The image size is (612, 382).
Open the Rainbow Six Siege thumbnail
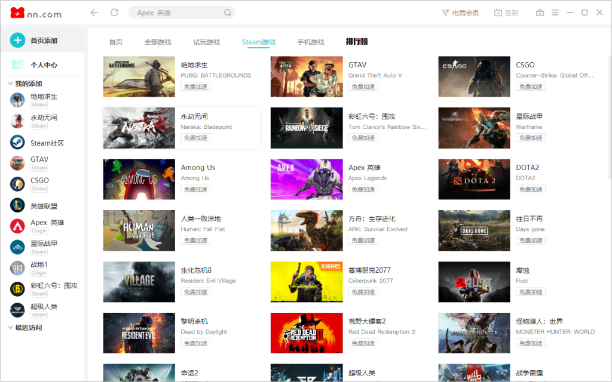tap(307, 128)
